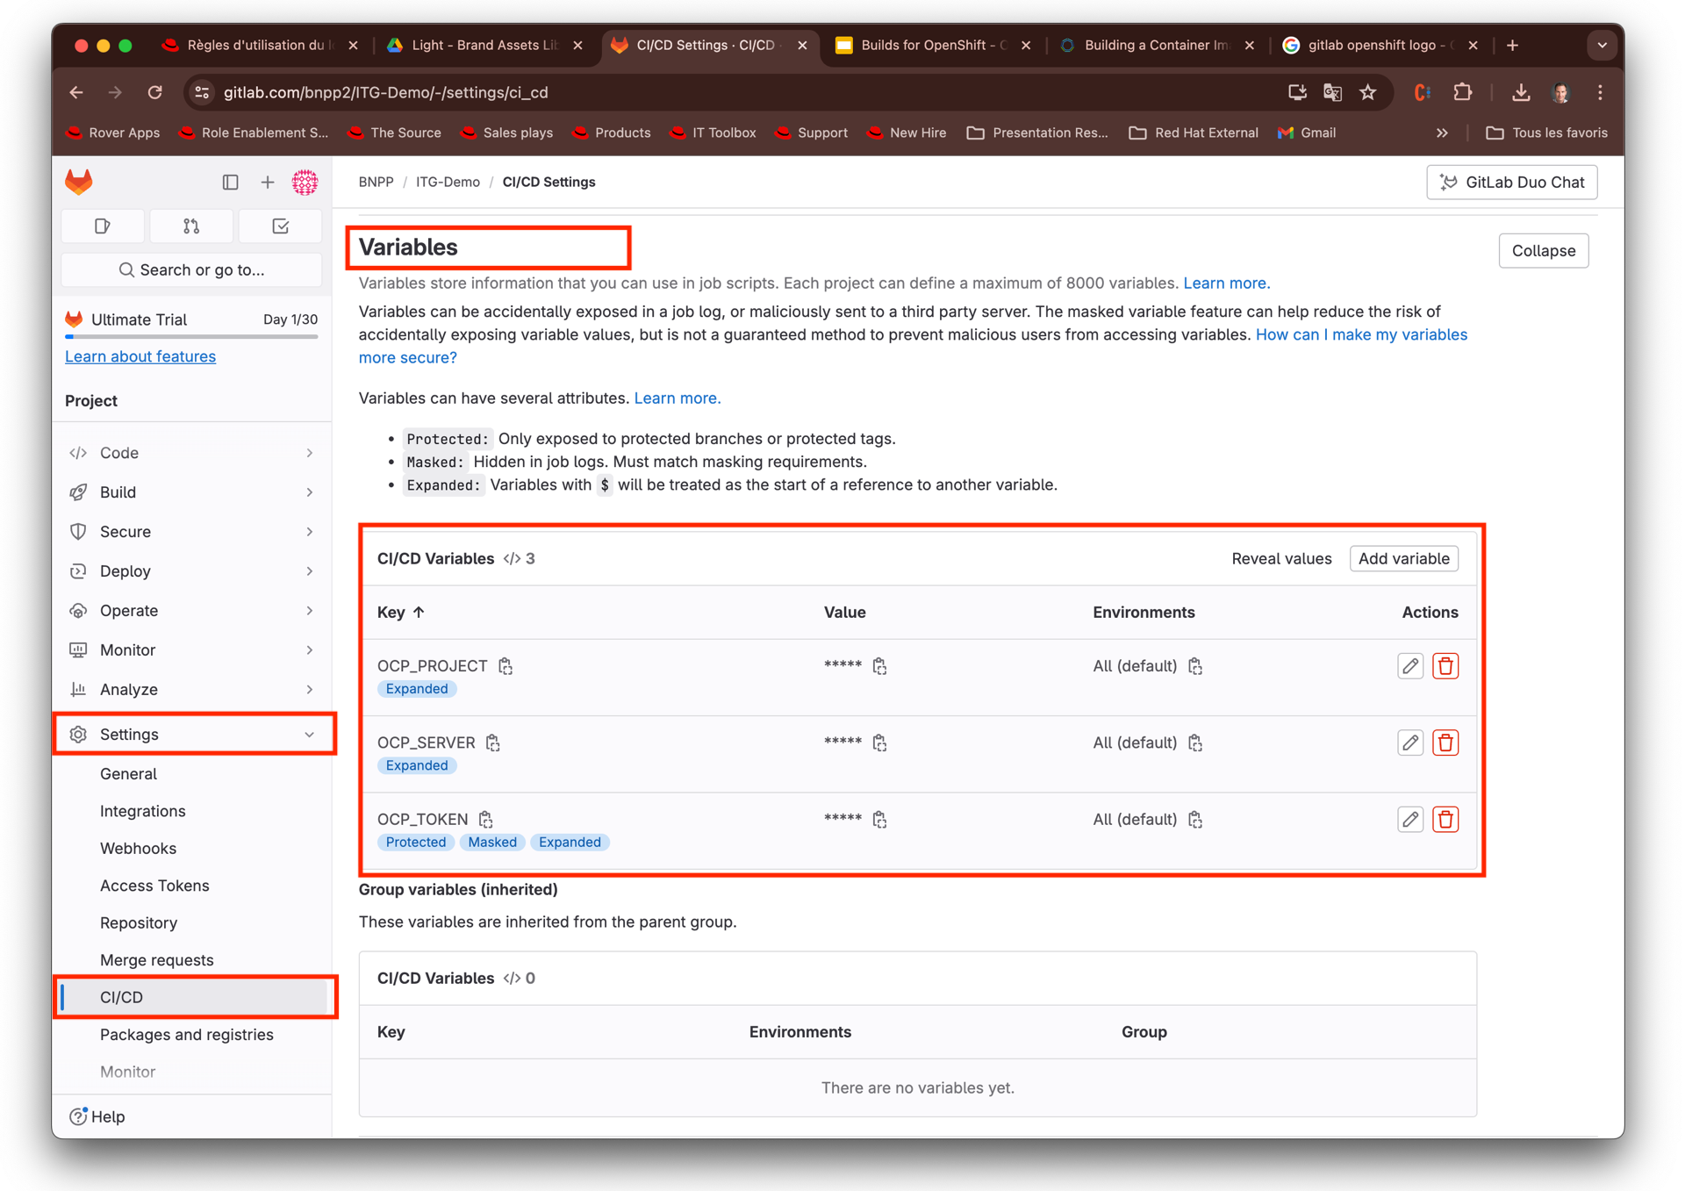Delete the OCP_PROJECT variable
This screenshot has height=1191, width=1685.
pyautogui.click(x=1445, y=666)
